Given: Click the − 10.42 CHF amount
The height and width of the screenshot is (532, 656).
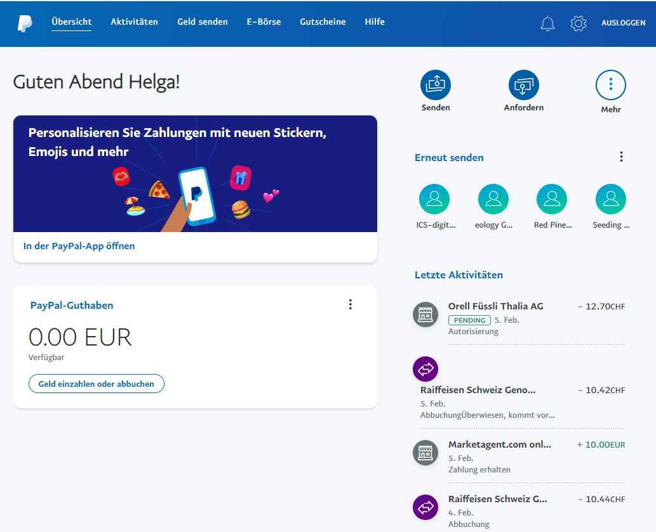Looking at the screenshot, I should (601, 391).
